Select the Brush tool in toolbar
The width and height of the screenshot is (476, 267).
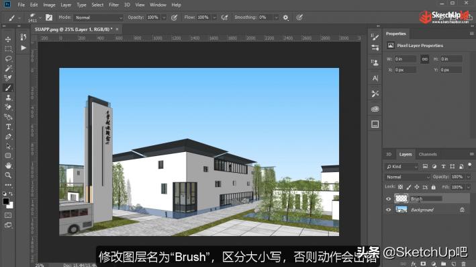coord(8,87)
